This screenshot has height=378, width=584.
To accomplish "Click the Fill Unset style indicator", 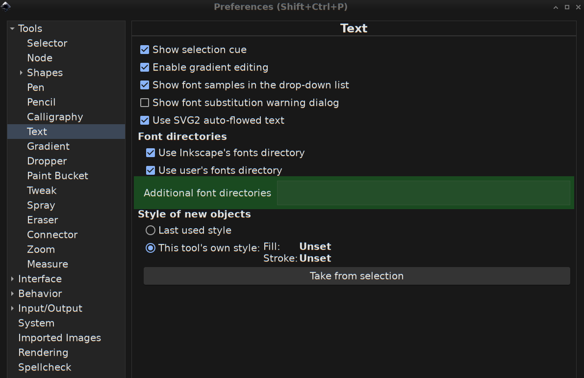I will [315, 246].
